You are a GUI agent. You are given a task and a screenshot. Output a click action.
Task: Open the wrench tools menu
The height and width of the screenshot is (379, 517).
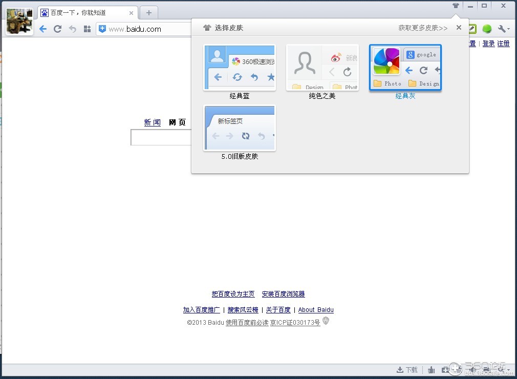coord(503,29)
